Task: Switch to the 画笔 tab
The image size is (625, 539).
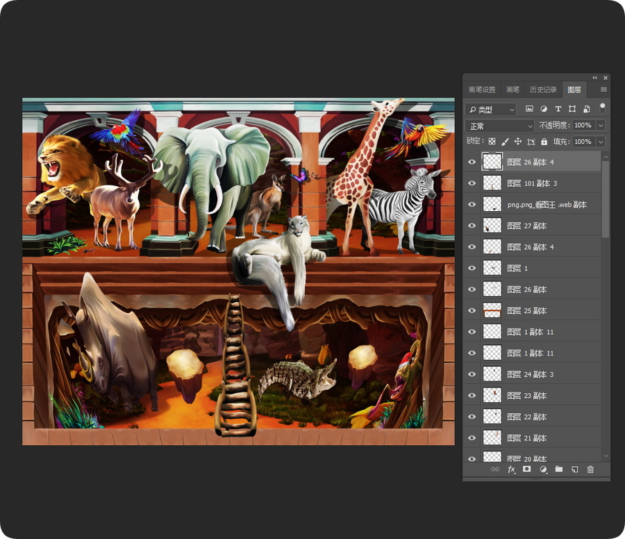Action: [x=512, y=90]
